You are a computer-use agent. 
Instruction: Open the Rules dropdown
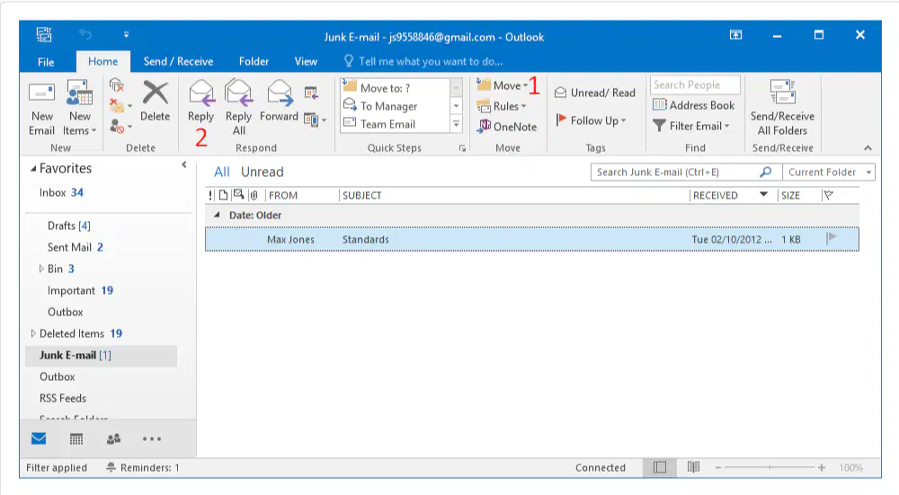click(x=501, y=106)
